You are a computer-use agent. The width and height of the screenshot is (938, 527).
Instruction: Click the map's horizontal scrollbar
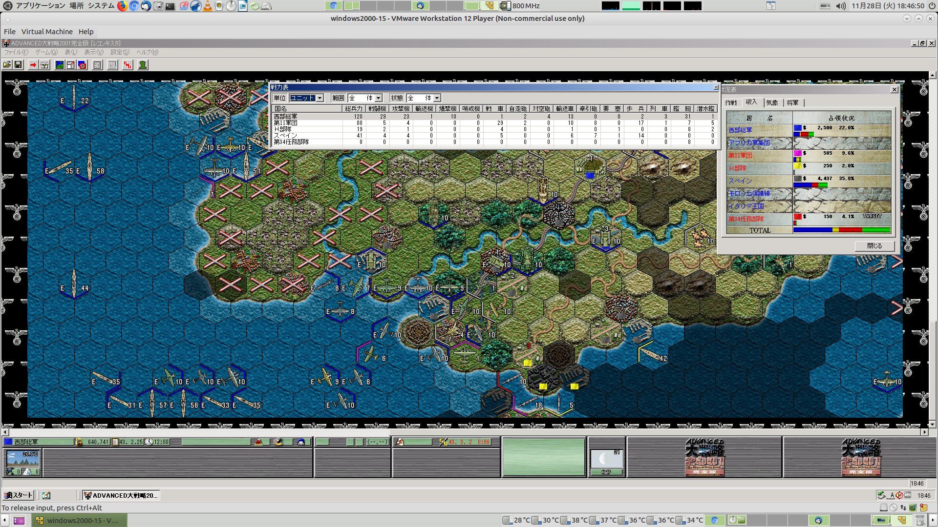pyautogui.click(x=465, y=432)
